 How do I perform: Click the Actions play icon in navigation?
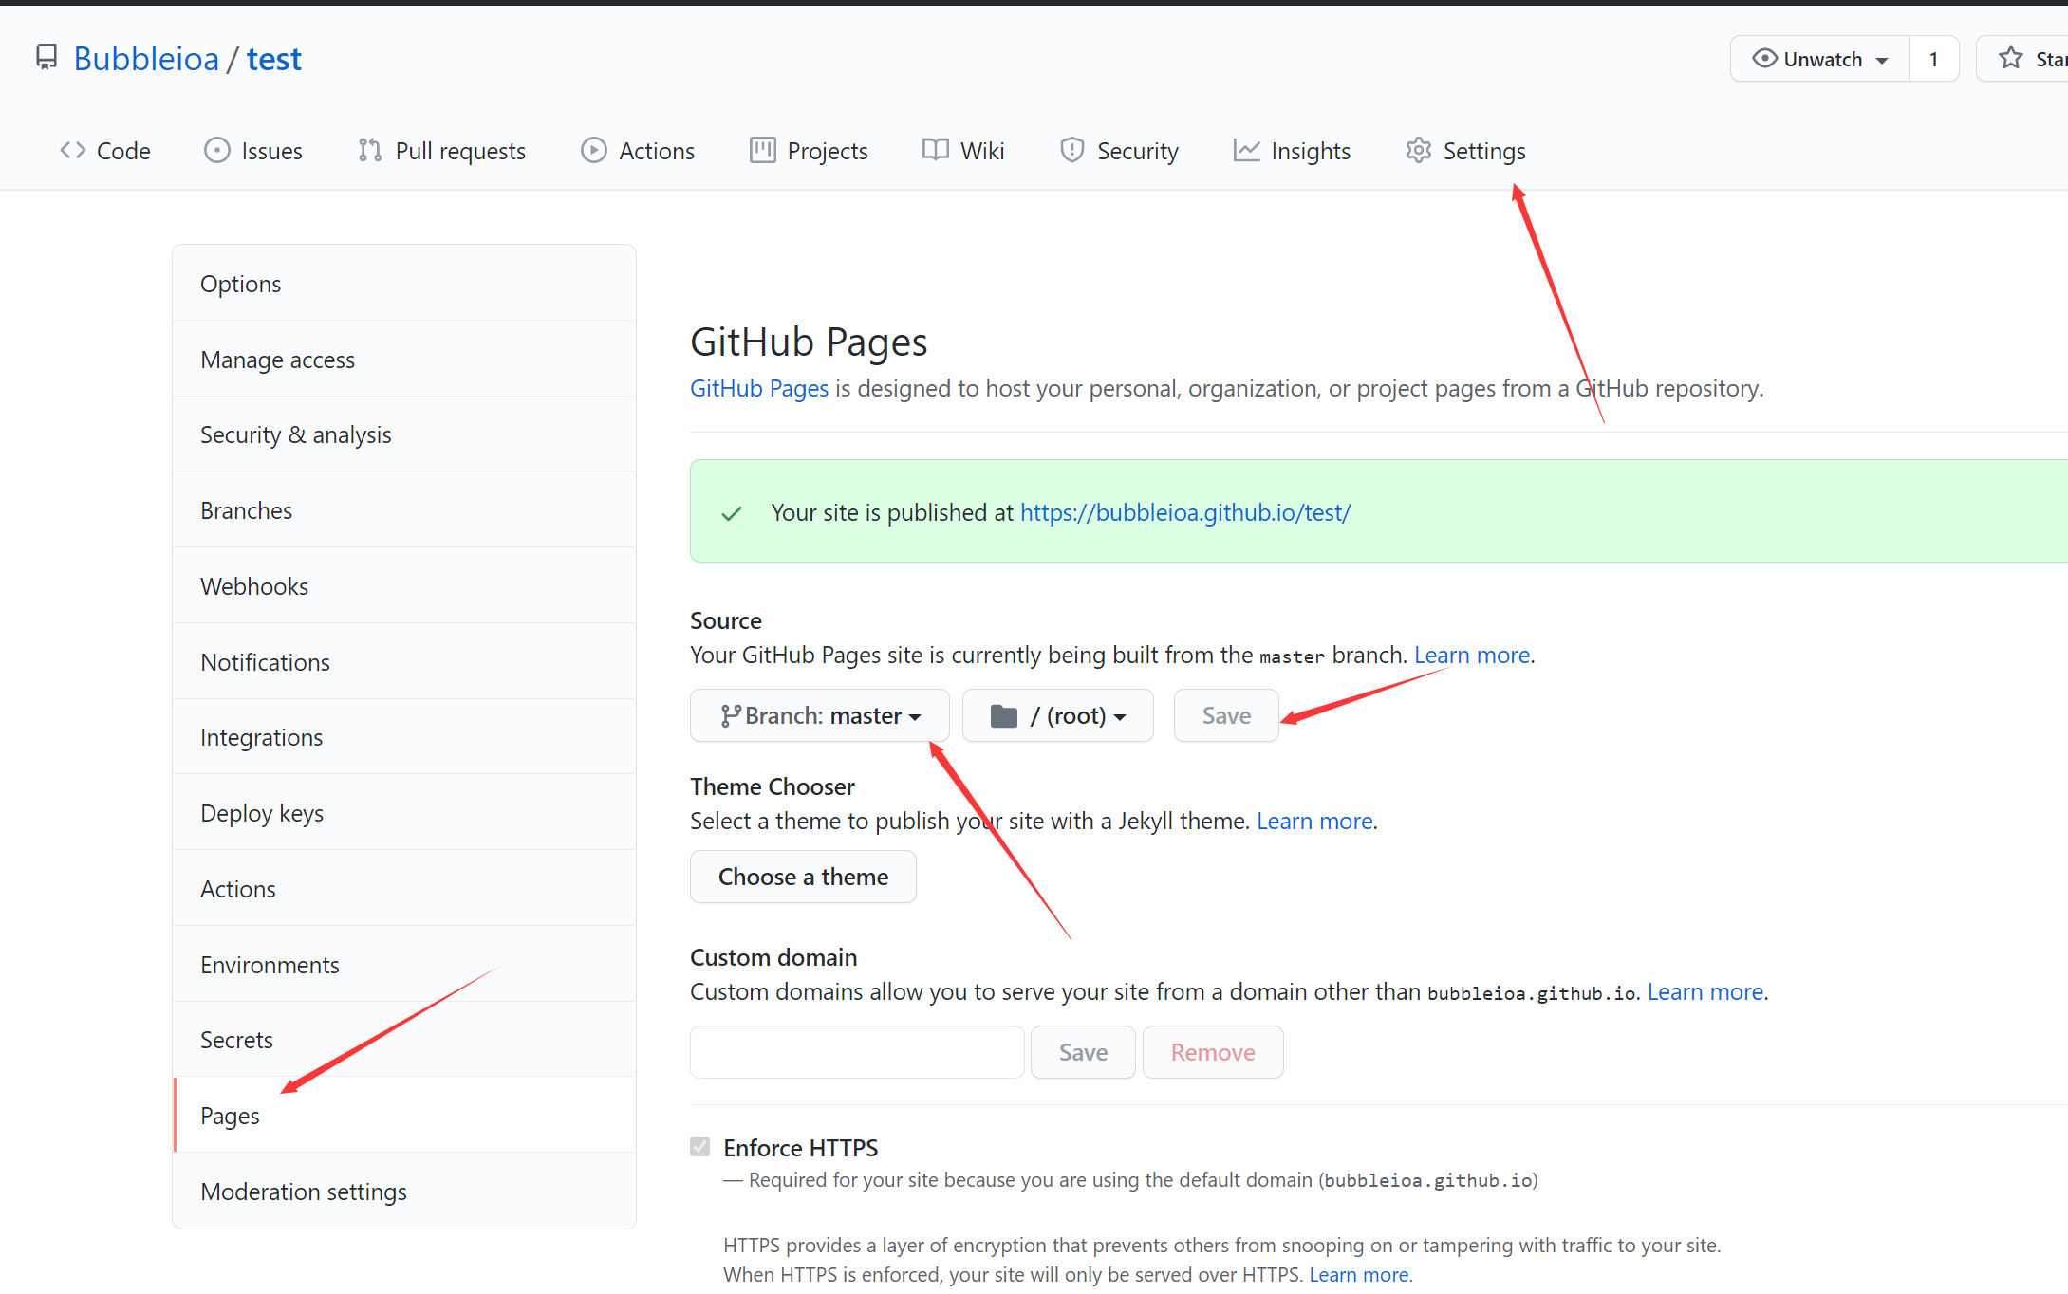pos(594,150)
